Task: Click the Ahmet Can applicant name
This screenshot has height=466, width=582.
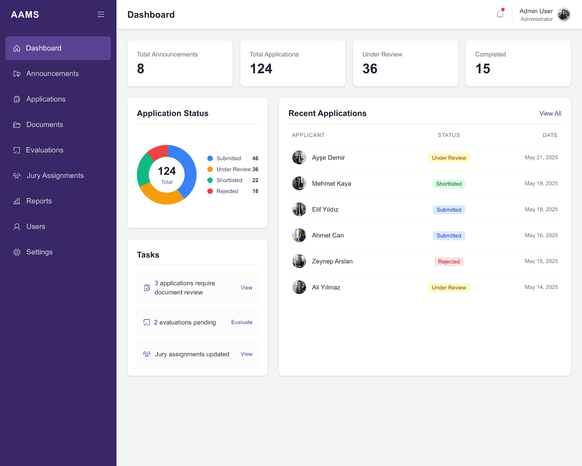Action: coord(328,235)
